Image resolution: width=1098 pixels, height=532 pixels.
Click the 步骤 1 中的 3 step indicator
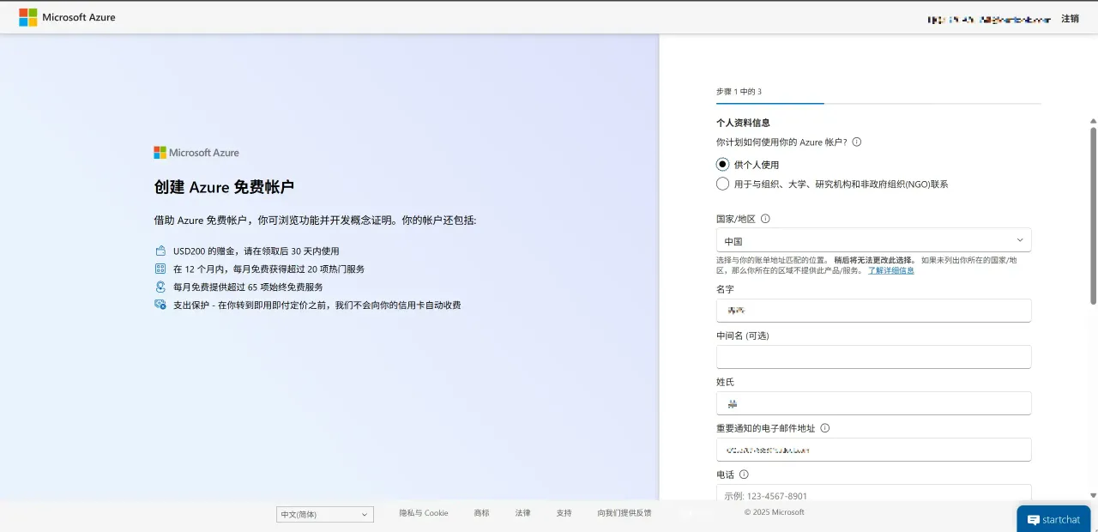(739, 91)
